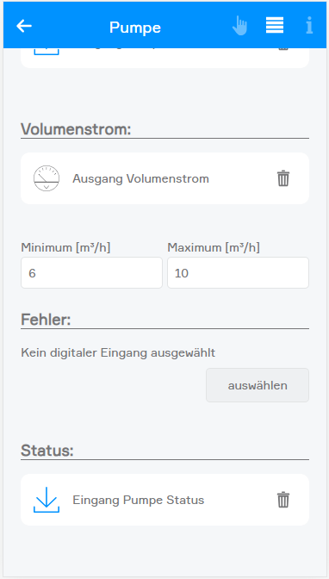This screenshot has width=329, height=579.
Task: Click the Pumpe page title
Action: (135, 28)
